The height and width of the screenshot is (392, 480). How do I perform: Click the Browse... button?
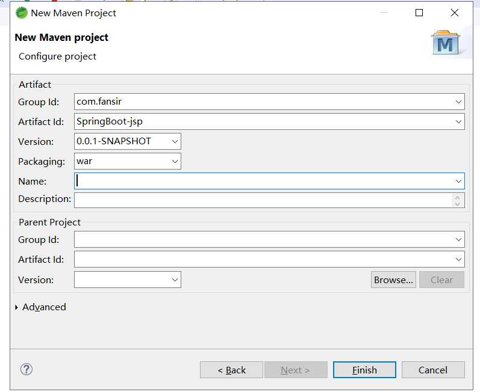click(393, 280)
